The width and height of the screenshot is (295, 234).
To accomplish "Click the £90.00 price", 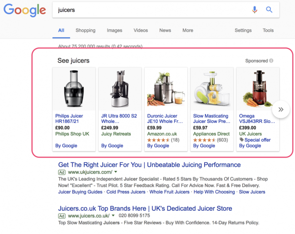I will click(x=62, y=128).
